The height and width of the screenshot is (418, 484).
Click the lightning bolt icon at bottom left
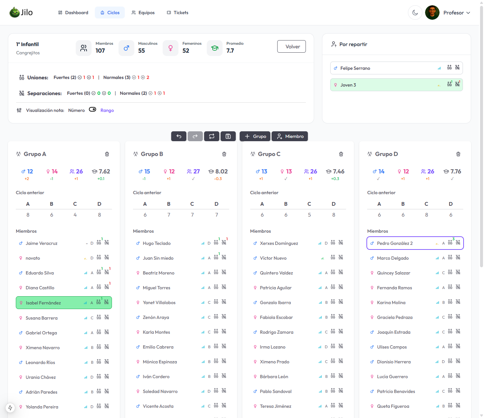(10, 408)
